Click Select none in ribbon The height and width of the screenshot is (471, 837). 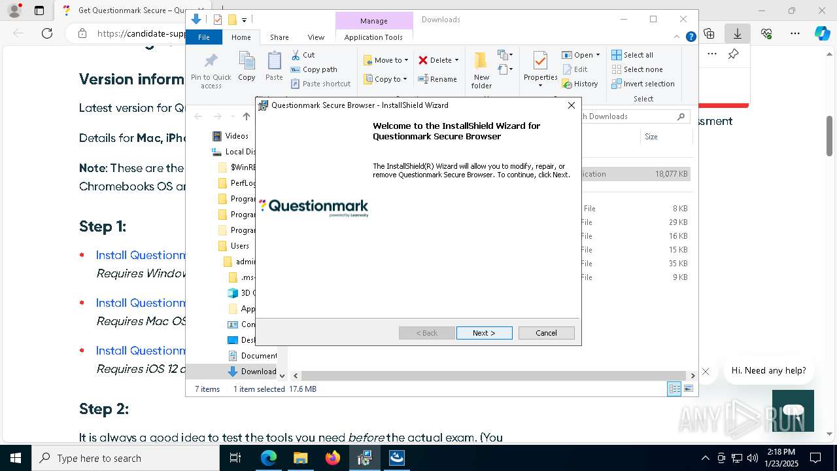coord(637,69)
